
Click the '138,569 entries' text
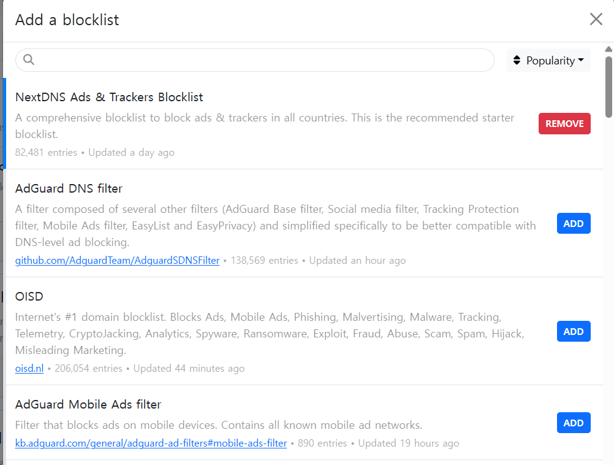[x=264, y=260]
